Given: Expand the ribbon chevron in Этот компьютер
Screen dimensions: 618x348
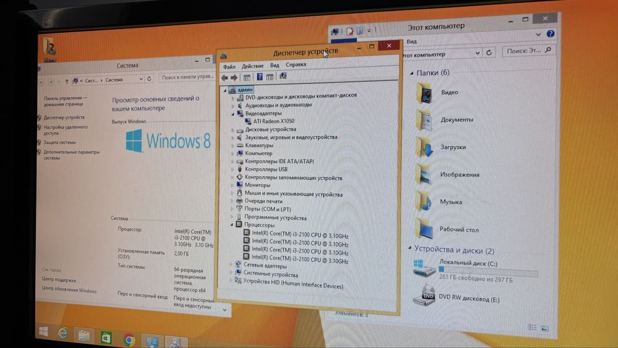Looking at the screenshot, I should 538,34.
